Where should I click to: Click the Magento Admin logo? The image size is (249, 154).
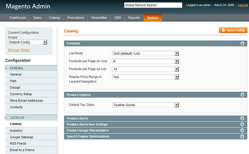point(28,6)
